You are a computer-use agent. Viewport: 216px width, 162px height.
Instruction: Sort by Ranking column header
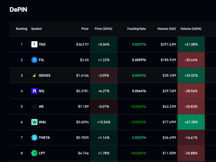click(x=21, y=29)
